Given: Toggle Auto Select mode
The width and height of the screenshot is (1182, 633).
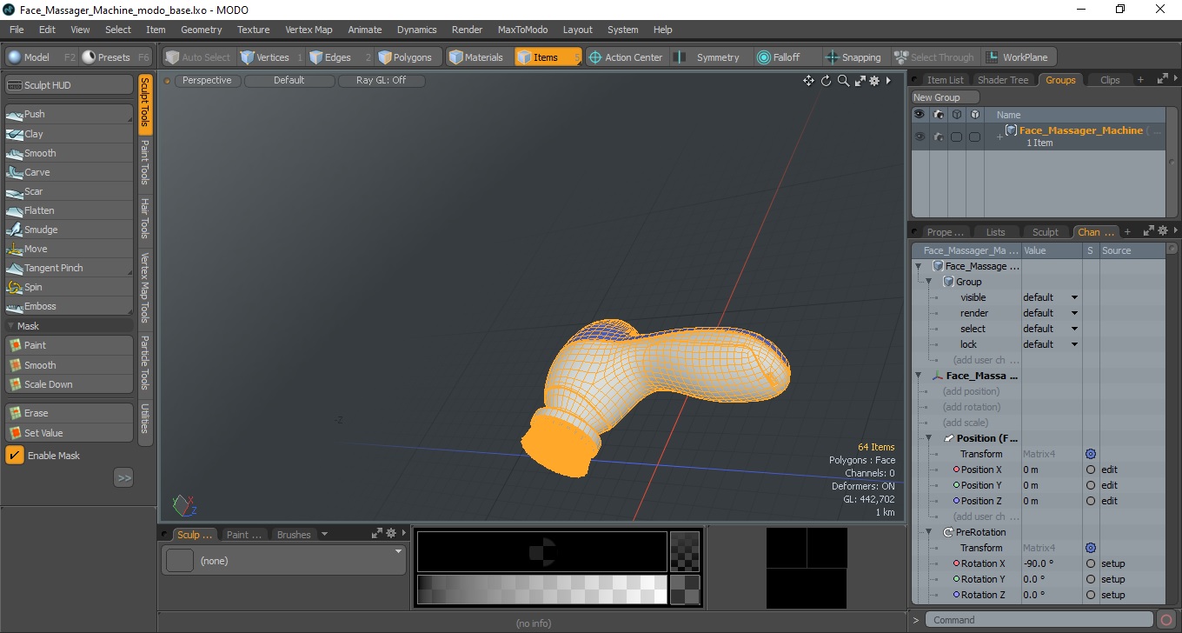Looking at the screenshot, I should point(197,57).
